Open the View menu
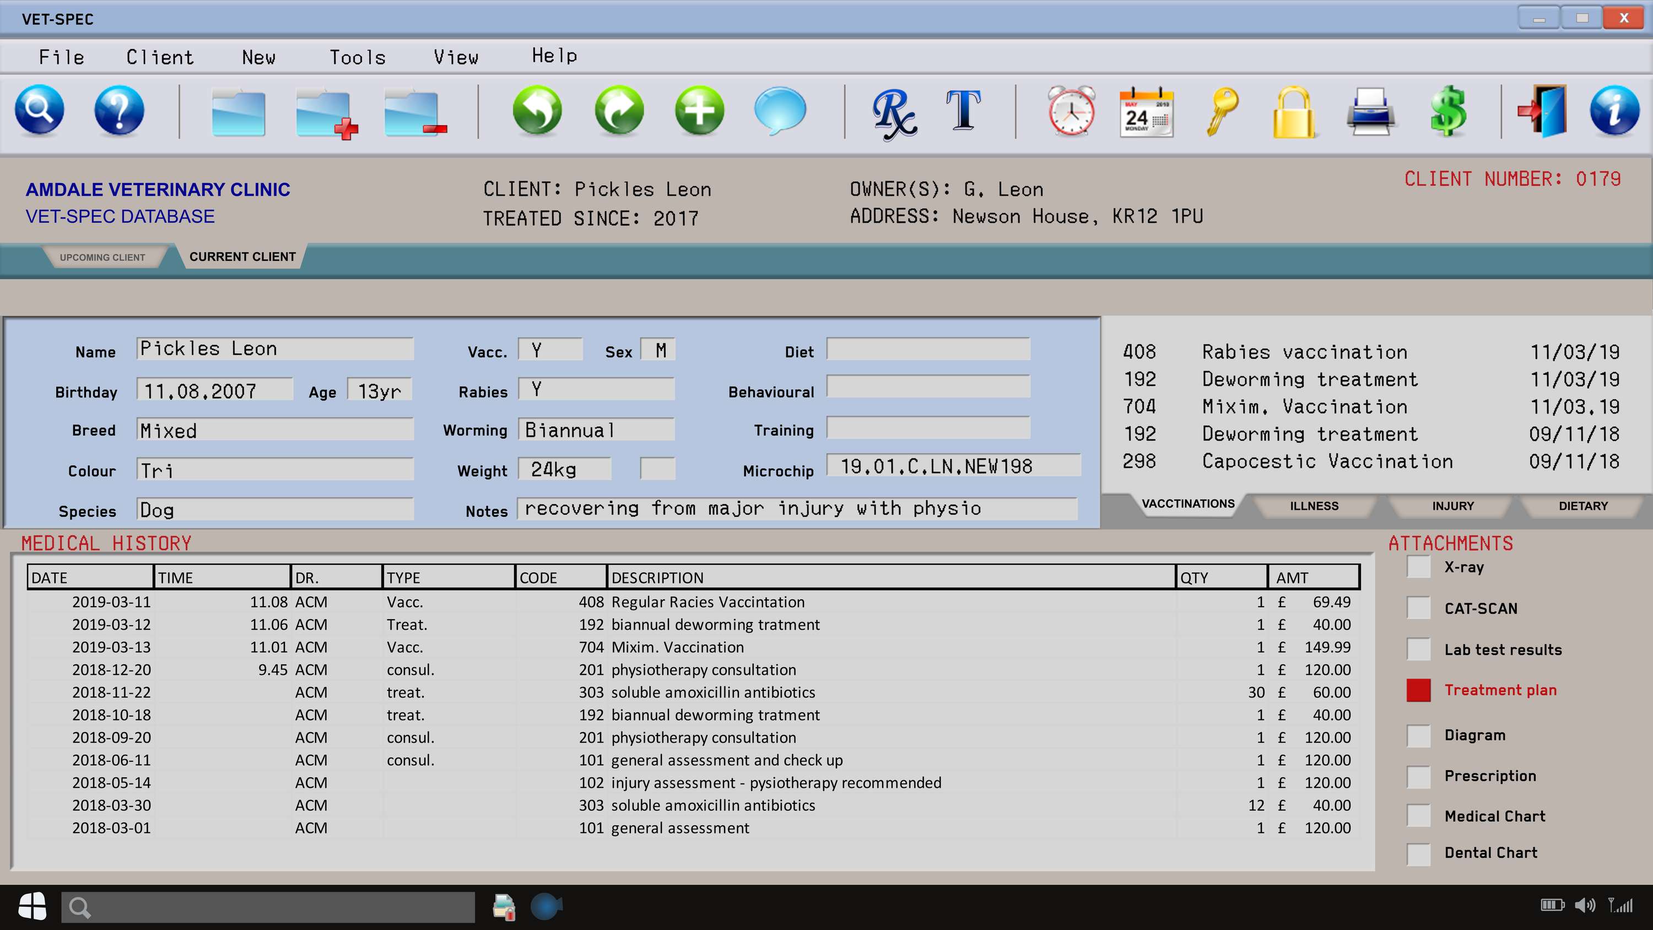The height and width of the screenshot is (930, 1653). [x=456, y=57]
